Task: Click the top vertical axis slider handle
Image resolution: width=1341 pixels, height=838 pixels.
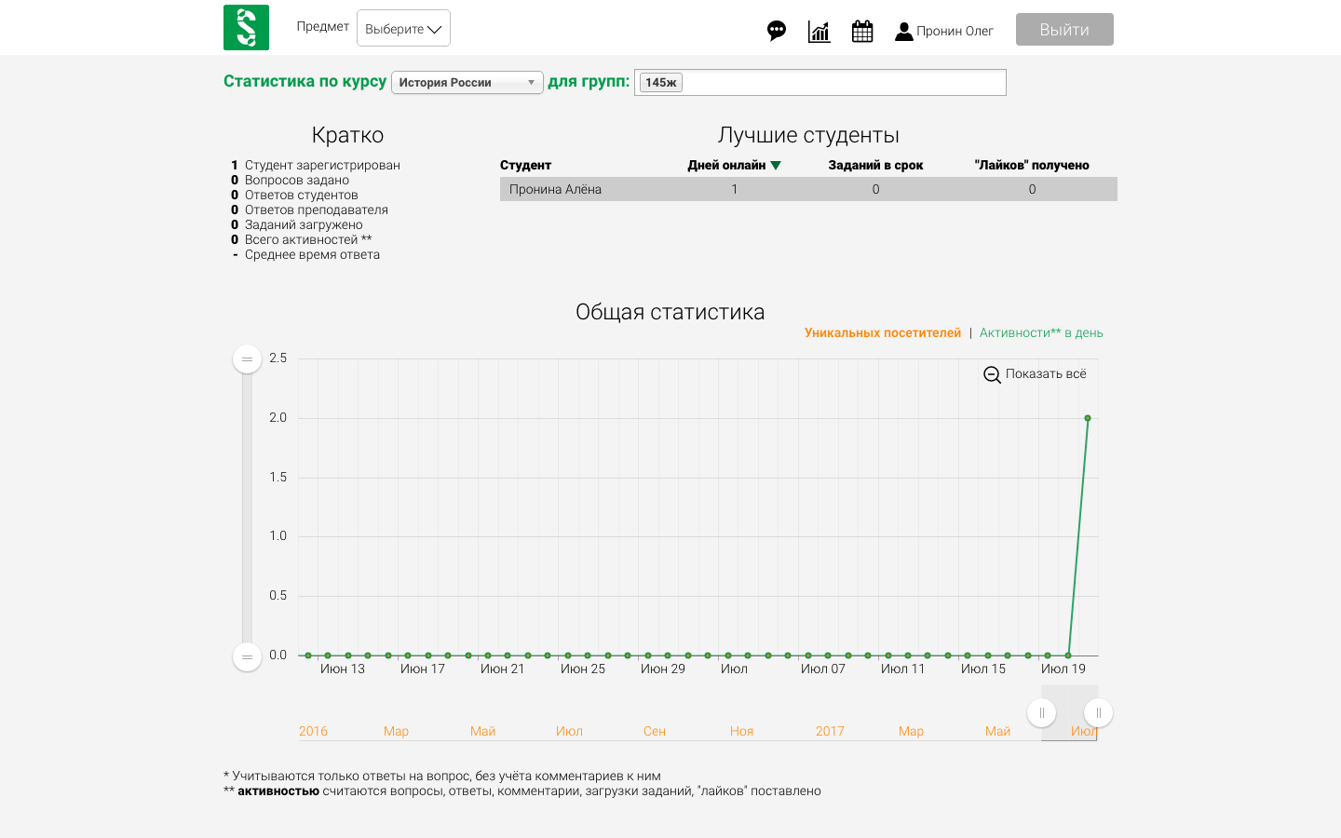Action: click(247, 359)
